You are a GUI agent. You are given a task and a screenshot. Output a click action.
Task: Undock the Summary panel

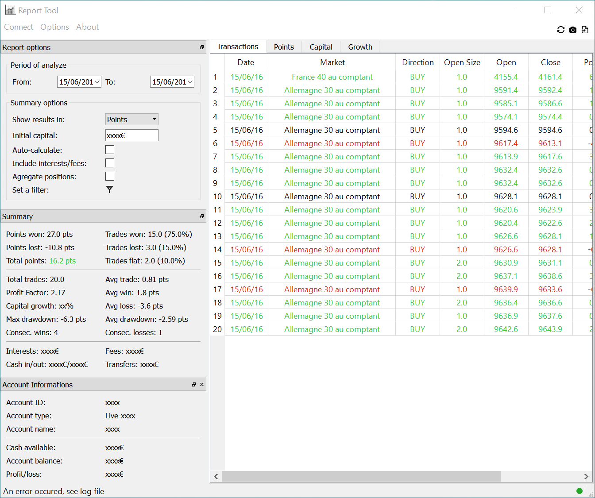(202, 216)
